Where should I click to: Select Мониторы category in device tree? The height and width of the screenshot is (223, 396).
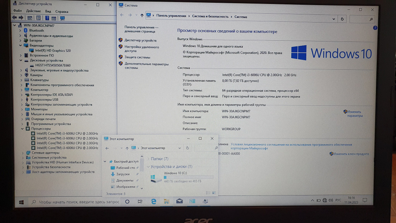pyautogui.click(x=39, y=109)
